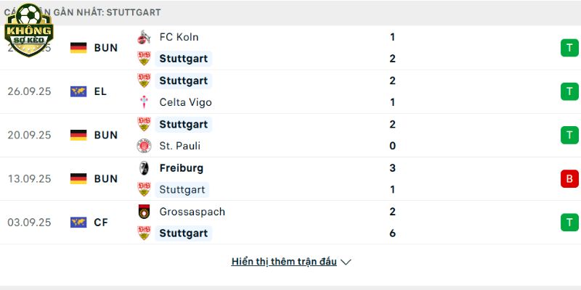Image resolution: width=581 pixels, height=290 pixels.
Task: Click the CF competition flag icon
Action: tap(78, 222)
